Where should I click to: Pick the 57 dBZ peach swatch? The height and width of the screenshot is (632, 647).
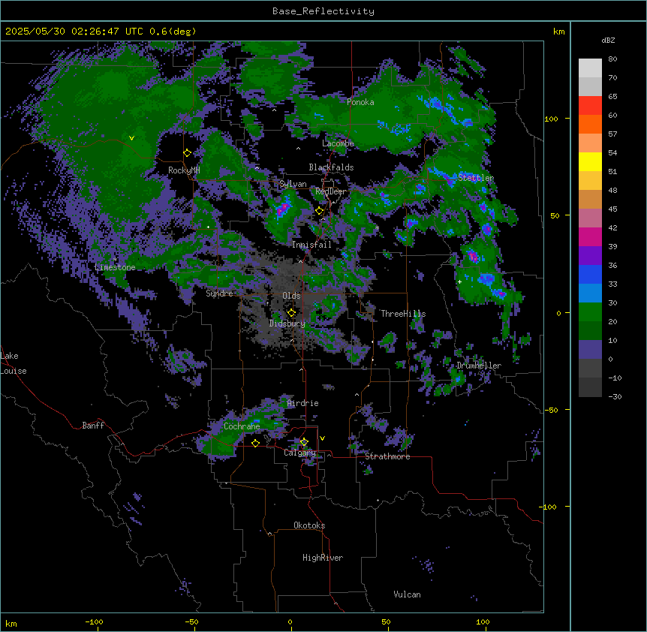[590, 143]
